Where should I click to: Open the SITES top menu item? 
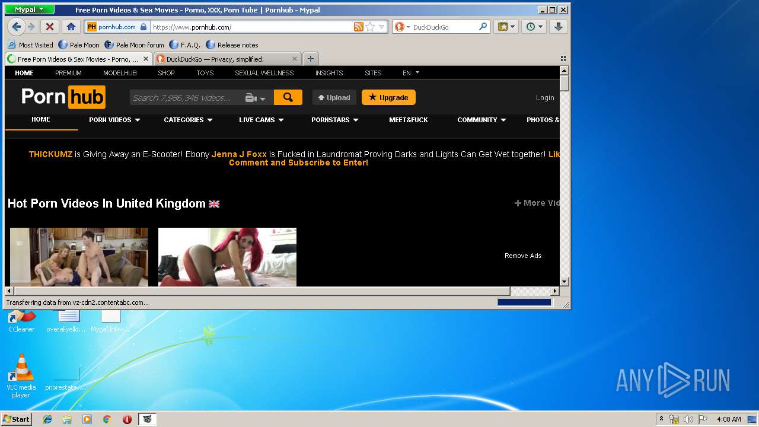coord(373,73)
